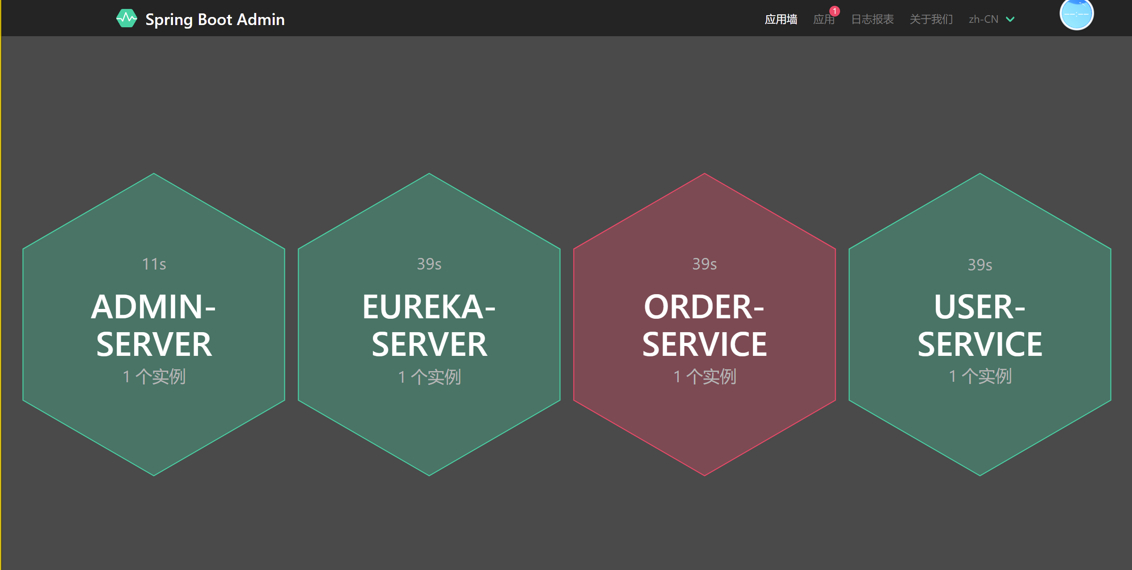The height and width of the screenshot is (570, 1132).
Task: Open the 应用 menu item
Action: coord(823,20)
